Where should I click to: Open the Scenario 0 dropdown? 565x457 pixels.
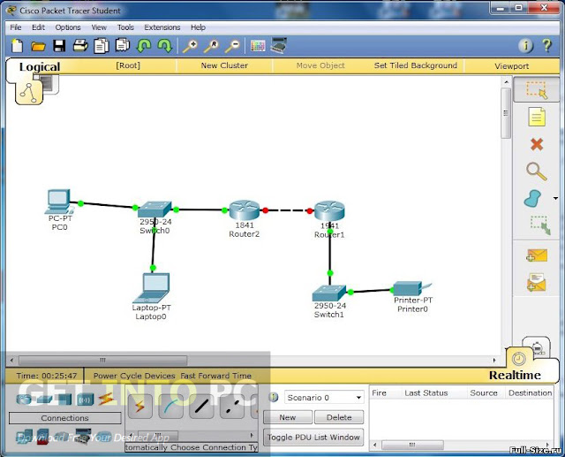pyautogui.click(x=324, y=398)
